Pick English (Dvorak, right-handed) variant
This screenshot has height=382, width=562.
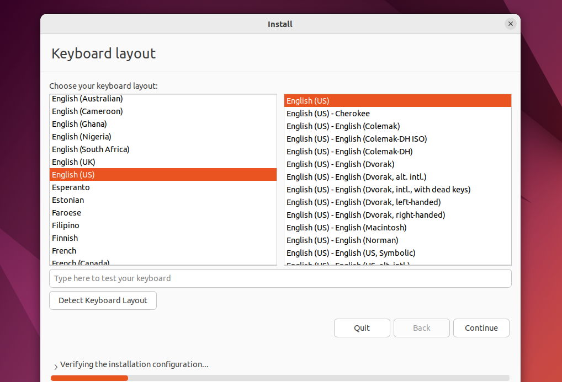click(397, 215)
